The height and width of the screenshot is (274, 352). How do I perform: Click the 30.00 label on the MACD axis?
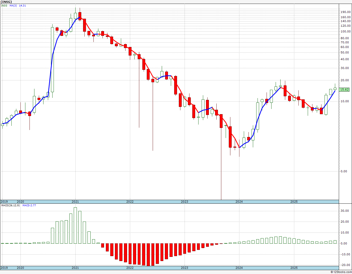click(345, 211)
